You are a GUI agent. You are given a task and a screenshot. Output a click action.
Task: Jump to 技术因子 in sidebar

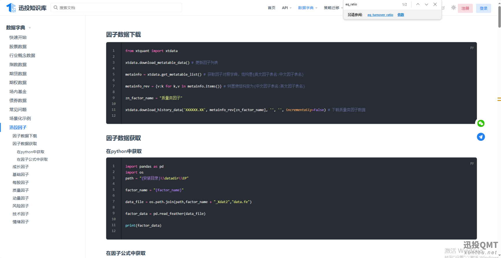pyautogui.click(x=21, y=214)
